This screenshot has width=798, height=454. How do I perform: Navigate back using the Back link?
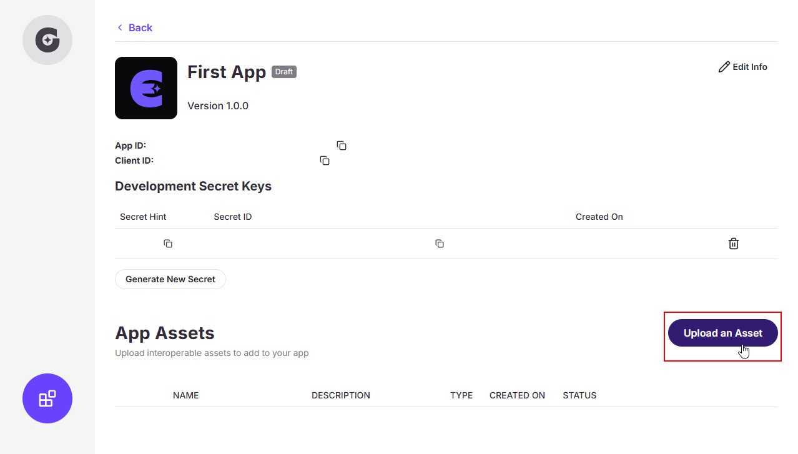(x=140, y=27)
